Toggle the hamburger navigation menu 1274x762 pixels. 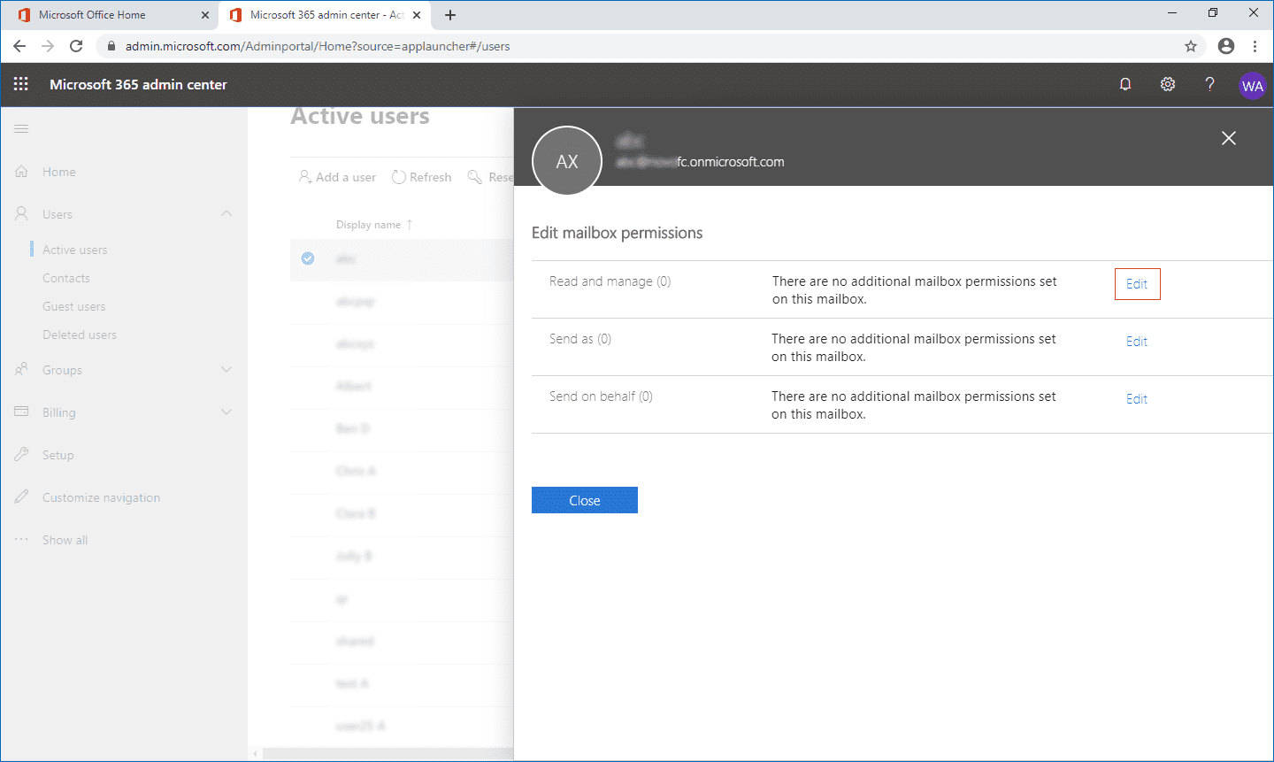(x=21, y=129)
